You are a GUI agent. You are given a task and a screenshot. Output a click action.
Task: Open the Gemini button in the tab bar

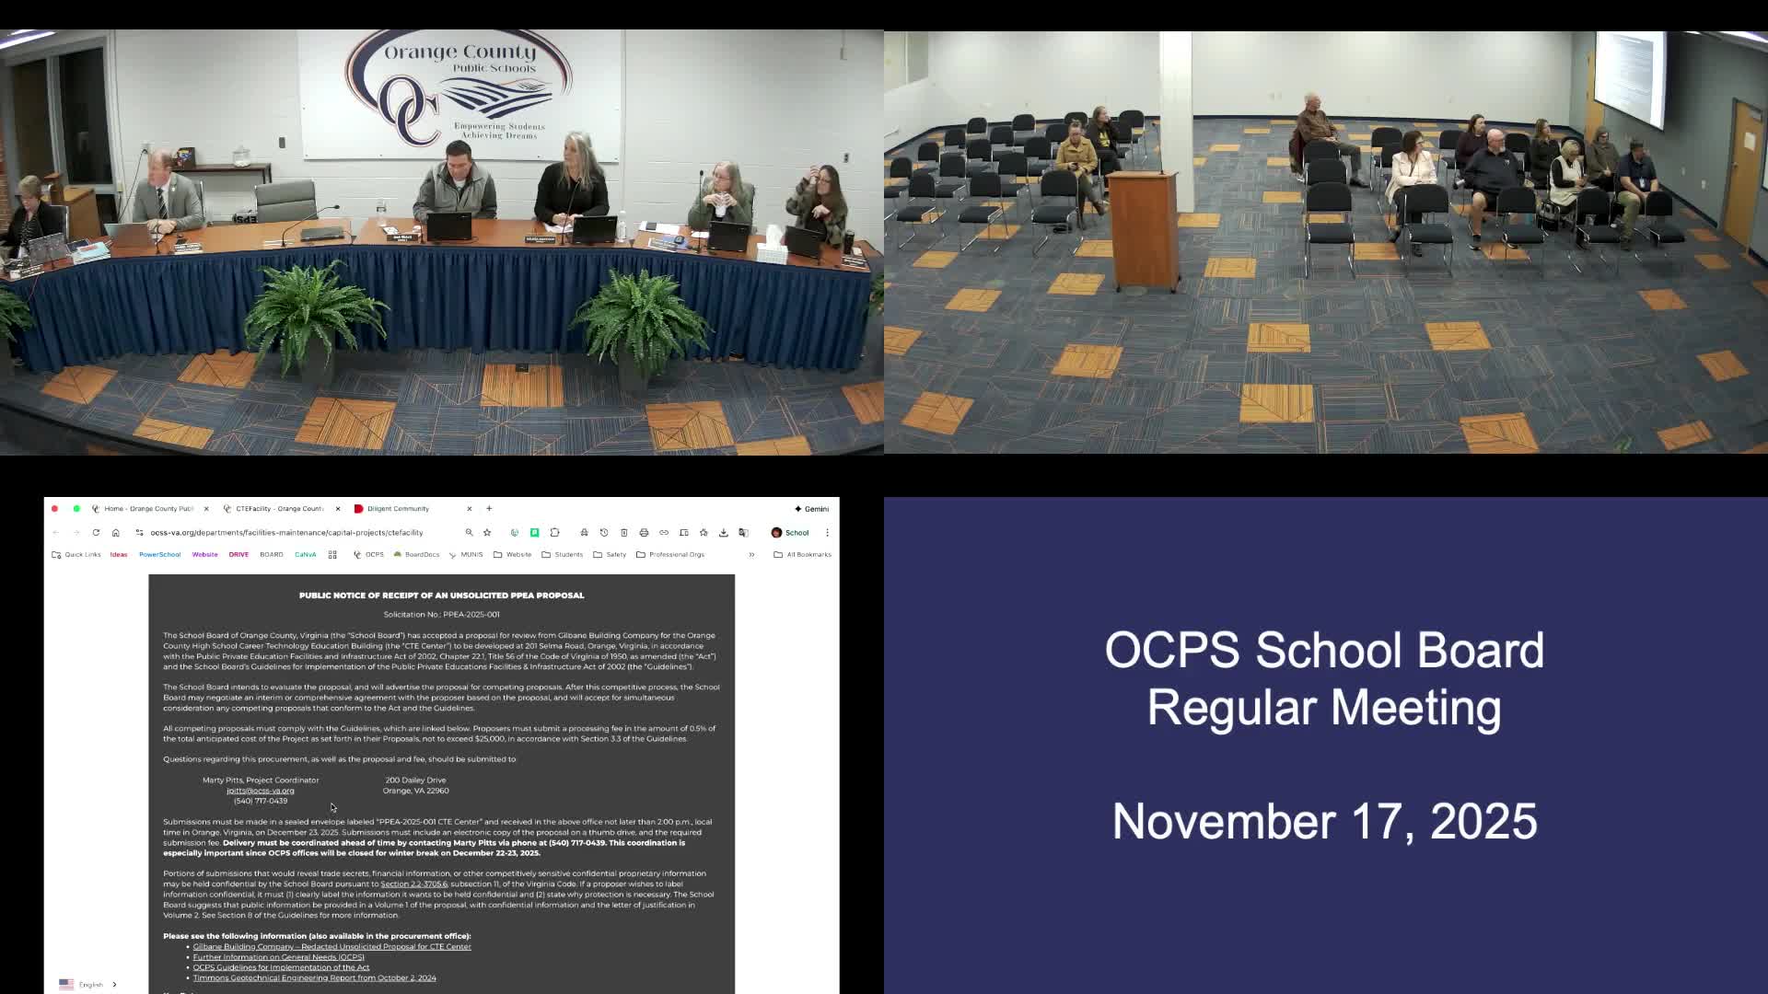(811, 509)
